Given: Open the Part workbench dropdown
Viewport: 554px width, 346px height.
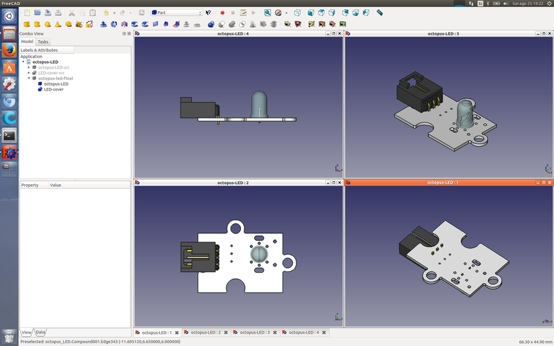Looking at the screenshot, I should 177,12.
